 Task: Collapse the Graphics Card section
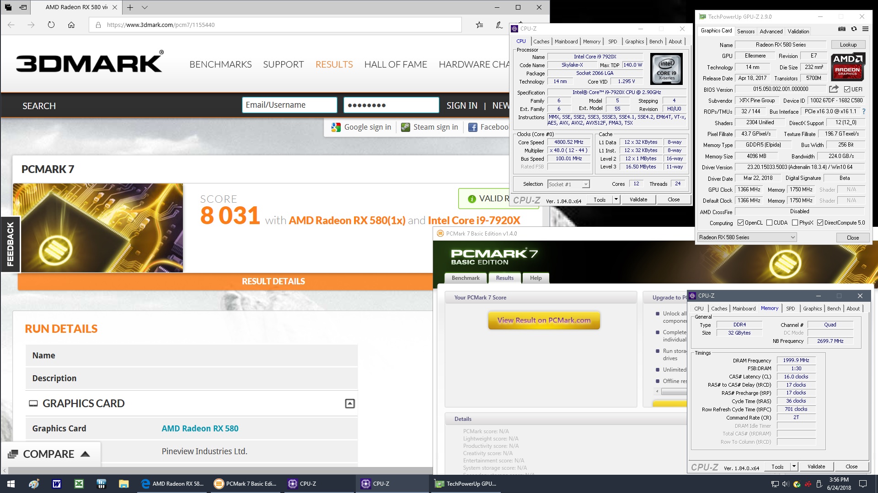click(x=350, y=404)
